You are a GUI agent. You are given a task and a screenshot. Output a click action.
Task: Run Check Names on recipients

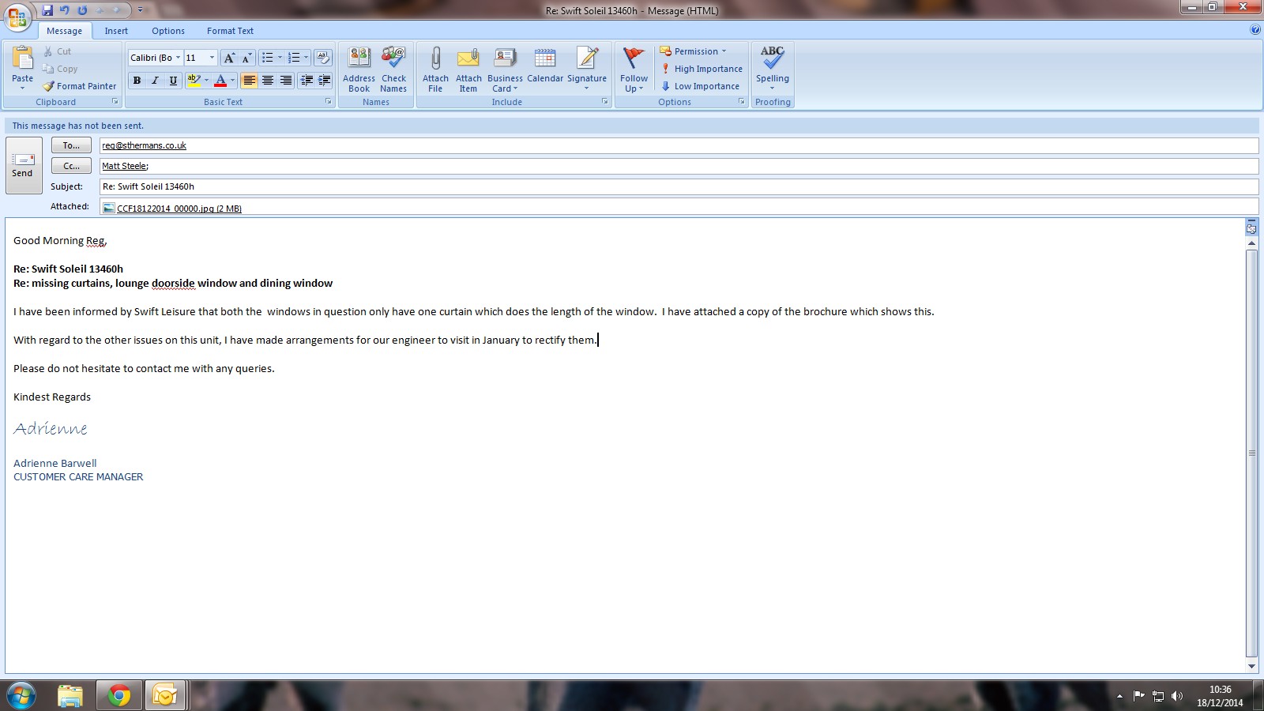click(393, 70)
